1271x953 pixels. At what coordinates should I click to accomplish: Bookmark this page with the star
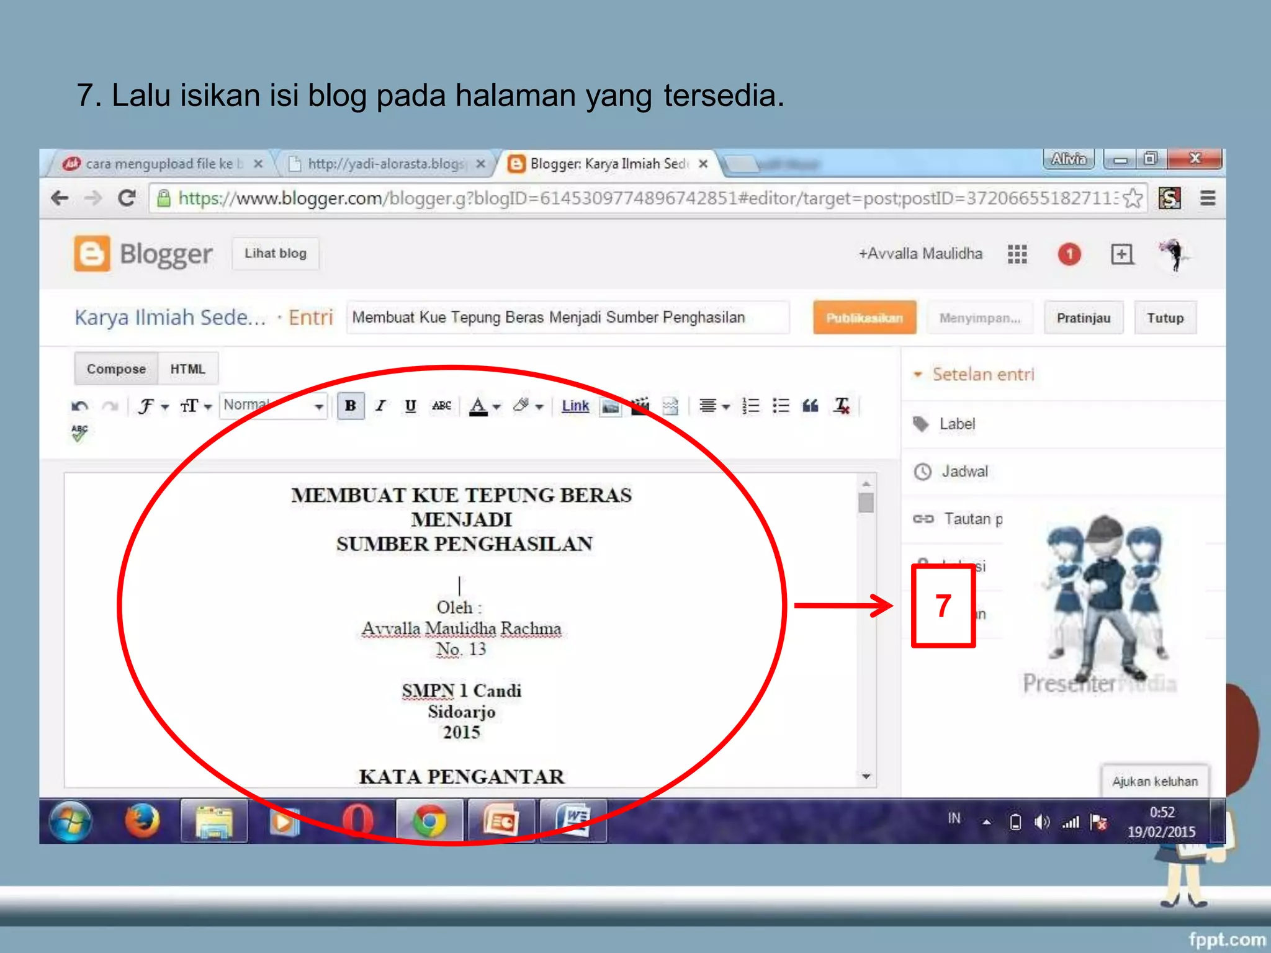pos(1133,198)
